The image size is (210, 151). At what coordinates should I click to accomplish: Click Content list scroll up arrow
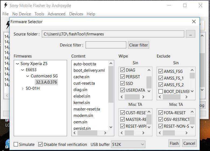coord(111,63)
